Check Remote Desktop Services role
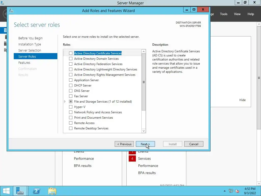The height and width of the screenshot is (196, 261). [x=71, y=128]
